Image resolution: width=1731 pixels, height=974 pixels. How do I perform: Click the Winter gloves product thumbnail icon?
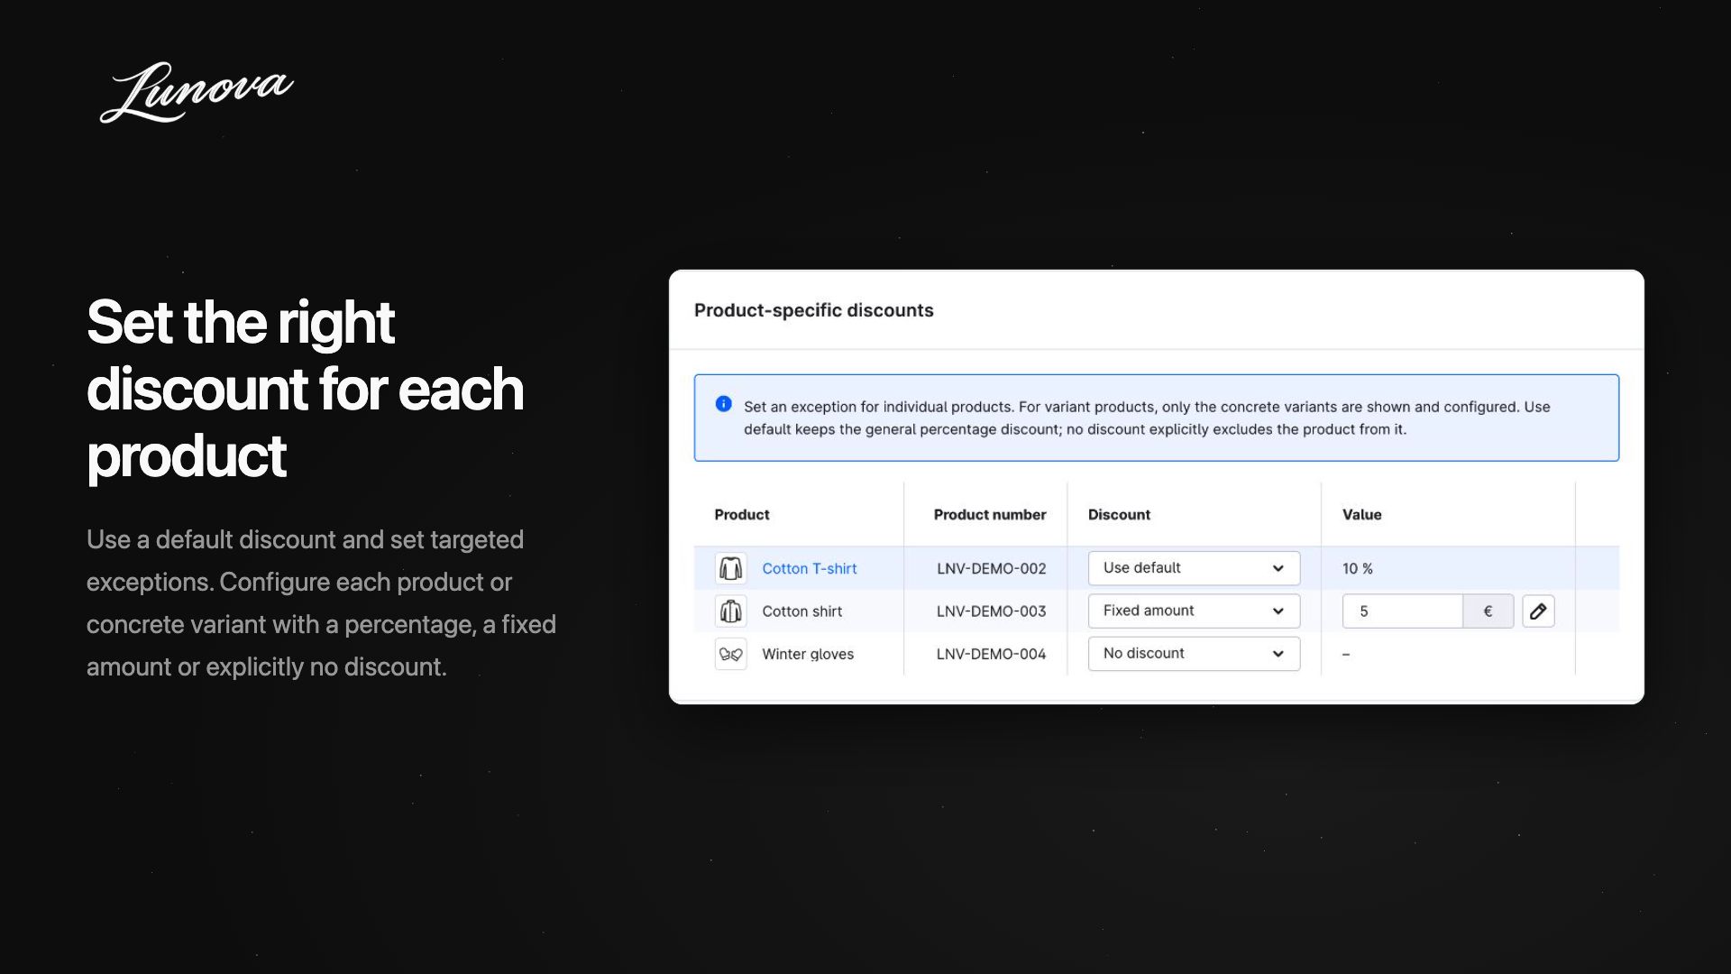coord(730,654)
